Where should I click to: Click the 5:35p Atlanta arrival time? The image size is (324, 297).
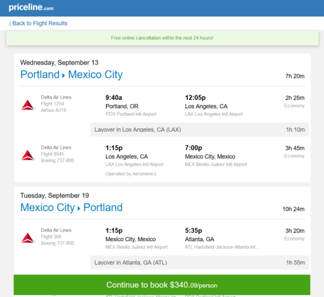tap(193, 231)
